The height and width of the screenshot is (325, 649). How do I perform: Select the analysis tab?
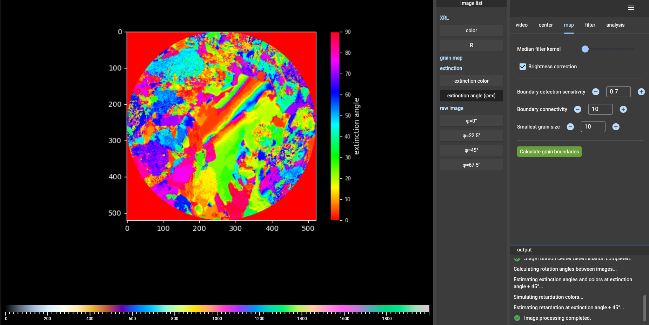(615, 25)
